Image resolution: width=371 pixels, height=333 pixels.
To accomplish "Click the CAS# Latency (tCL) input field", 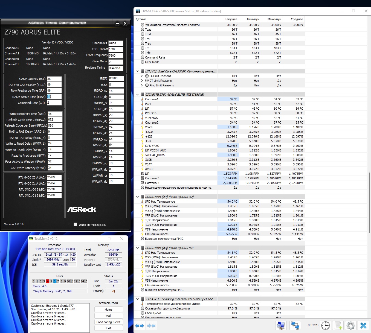I will 54,79.
